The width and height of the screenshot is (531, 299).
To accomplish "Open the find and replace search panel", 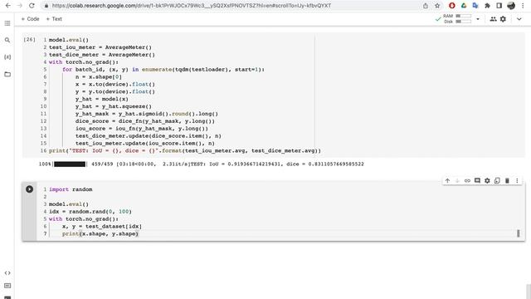I will click(x=7, y=40).
